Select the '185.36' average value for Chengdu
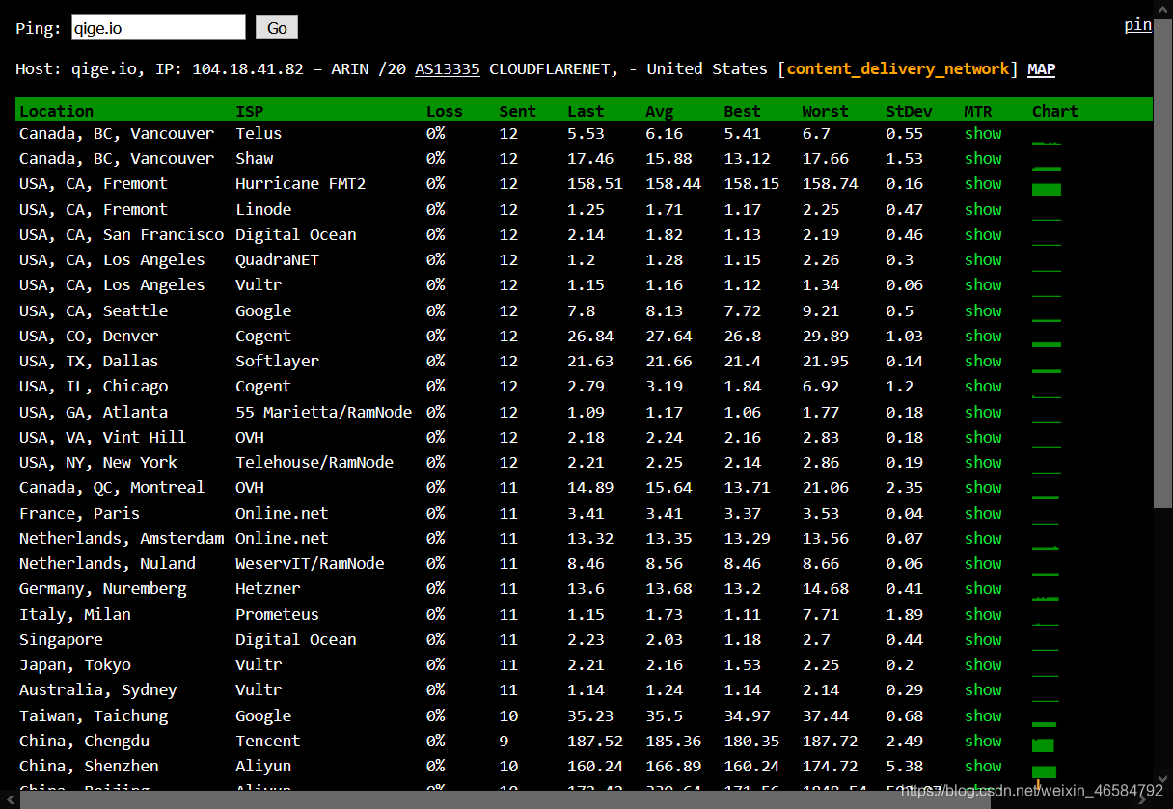The image size is (1173, 809). (673, 741)
